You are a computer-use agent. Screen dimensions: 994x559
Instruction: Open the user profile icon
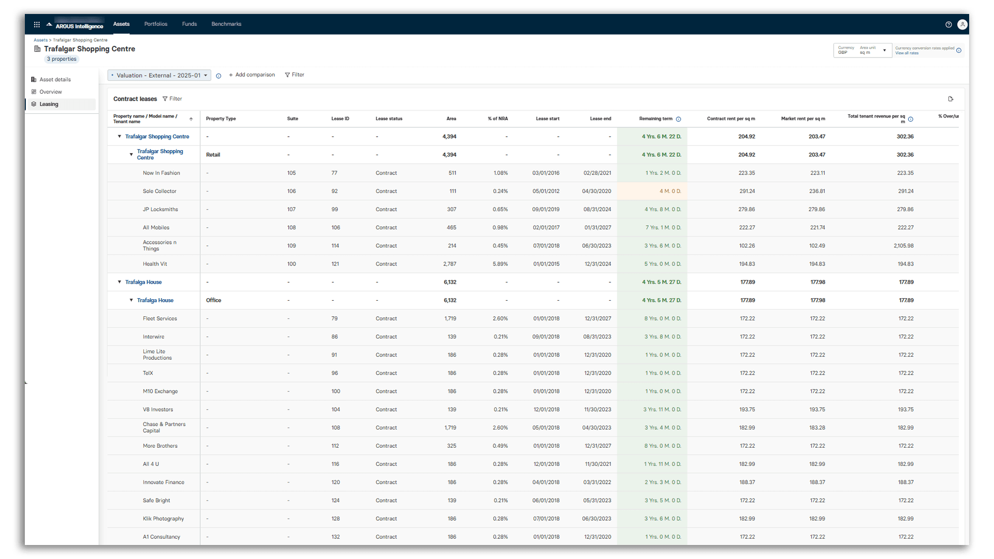click(963, 24)
